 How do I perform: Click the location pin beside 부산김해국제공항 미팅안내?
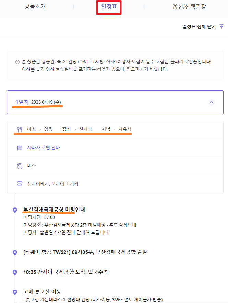(14, 210)
